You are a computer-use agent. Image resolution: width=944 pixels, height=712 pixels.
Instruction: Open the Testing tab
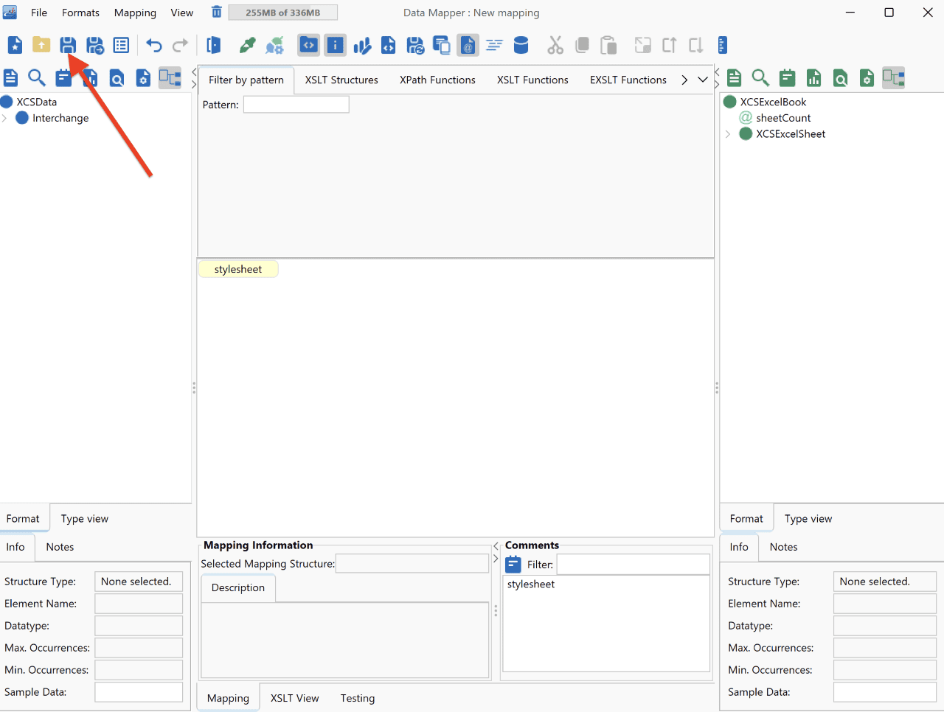click(x=358, y=698)
